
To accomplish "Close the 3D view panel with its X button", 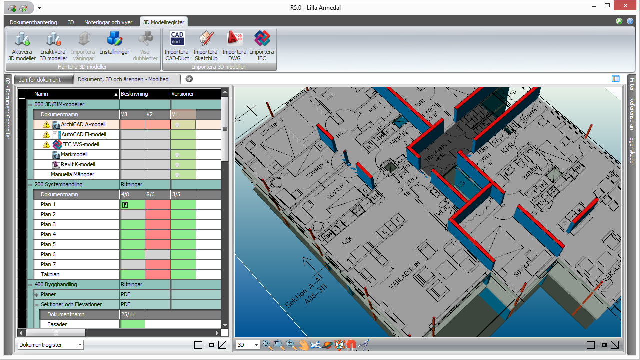I will click(x=614, y=345).
